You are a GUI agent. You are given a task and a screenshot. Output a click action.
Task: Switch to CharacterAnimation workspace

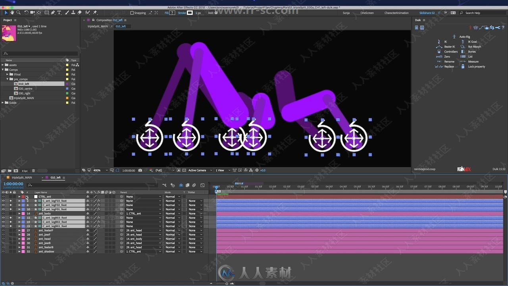click(396, 13)
